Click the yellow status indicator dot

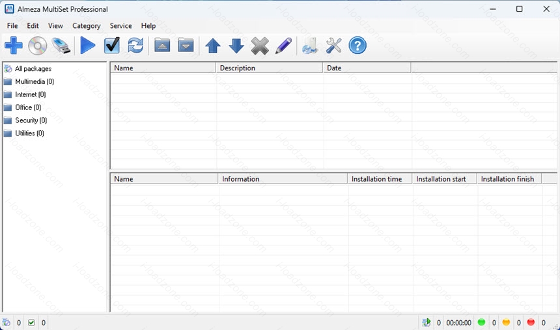click(506, 322)
